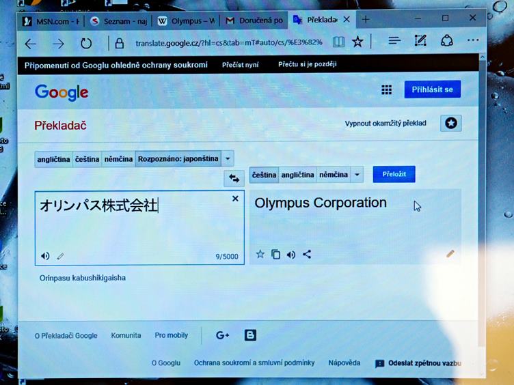The width and height of the screenshot is (514, 385).
Task: Reload the page with the refresh icon
Action: (x=86, y=43)
